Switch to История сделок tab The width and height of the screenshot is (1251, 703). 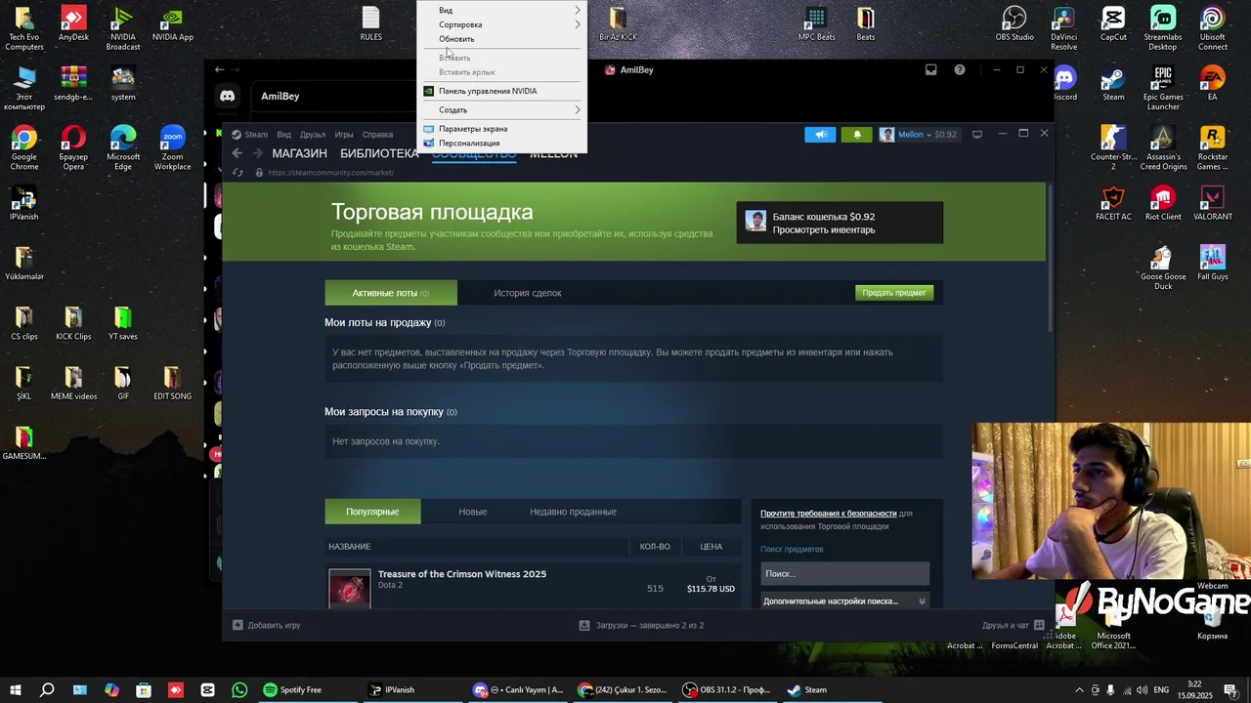[x=527, y=293]
